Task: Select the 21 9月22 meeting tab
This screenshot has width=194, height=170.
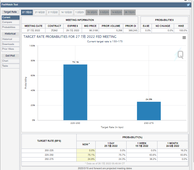Action: [40, 12]
